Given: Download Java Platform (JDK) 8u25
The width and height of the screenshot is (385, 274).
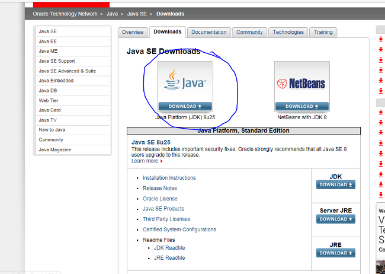Looking at the screenshot, I should [x=185, y=107].
